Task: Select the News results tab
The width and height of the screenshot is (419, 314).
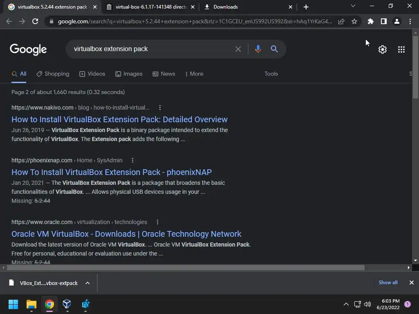Action: pos(164,74)
